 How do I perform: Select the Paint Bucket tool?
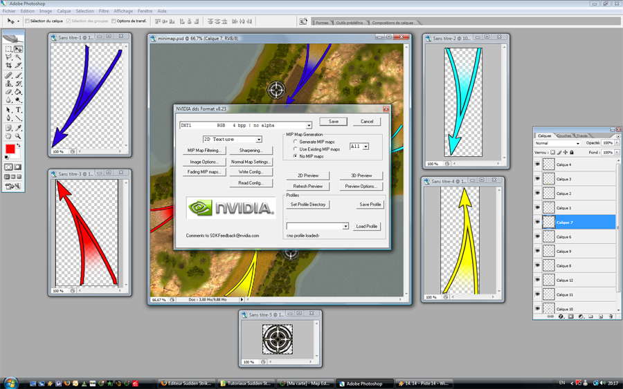point(18,92)
